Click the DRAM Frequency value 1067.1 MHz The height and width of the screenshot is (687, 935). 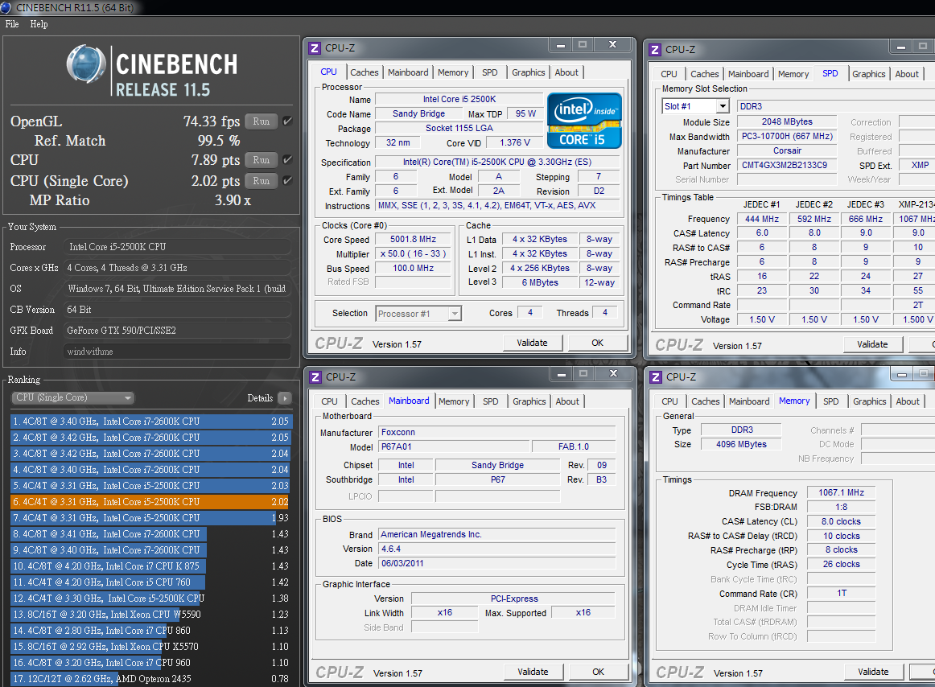click(841, 492)
